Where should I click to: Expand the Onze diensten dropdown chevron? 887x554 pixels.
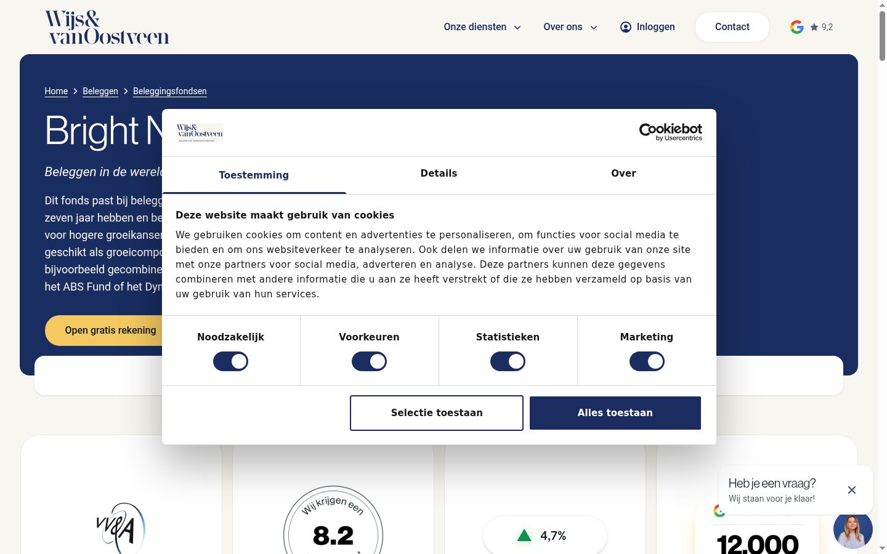517,28
